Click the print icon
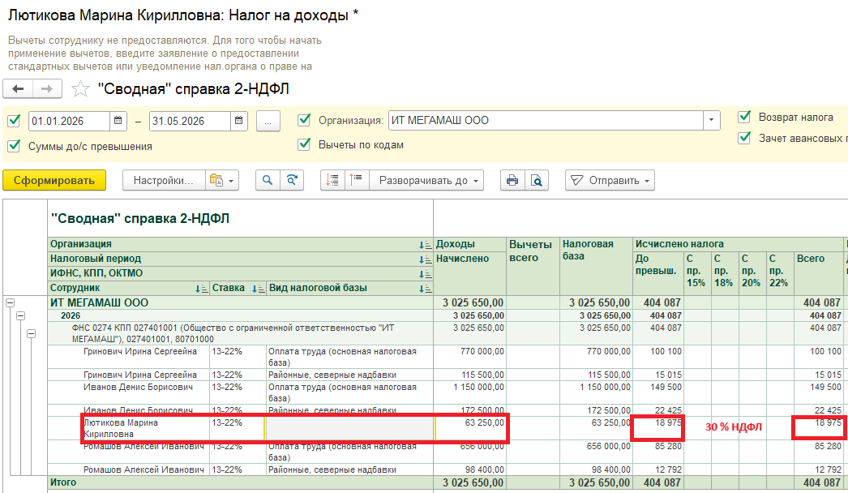Screen dimensions: 848x493 tap(512, 180)
